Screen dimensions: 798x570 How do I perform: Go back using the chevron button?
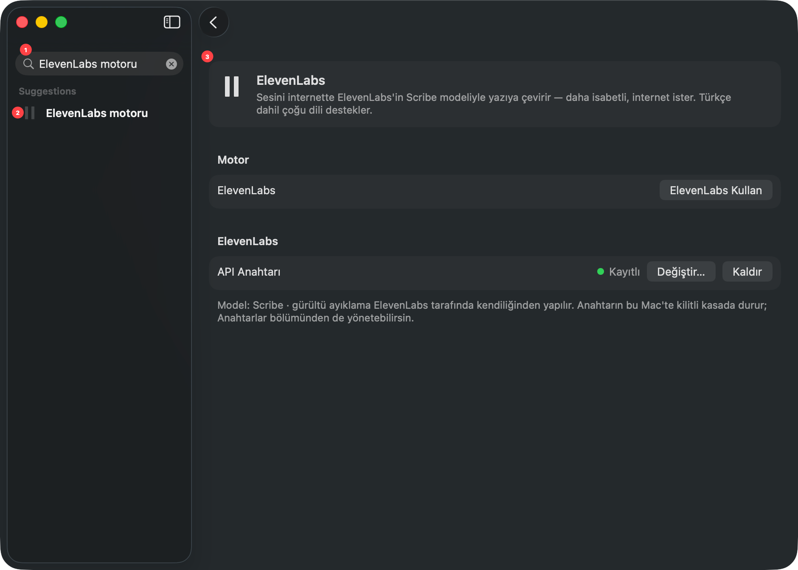pos(214,22)
